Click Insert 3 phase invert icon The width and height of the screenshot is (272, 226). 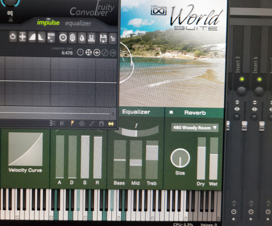(237, 102)
